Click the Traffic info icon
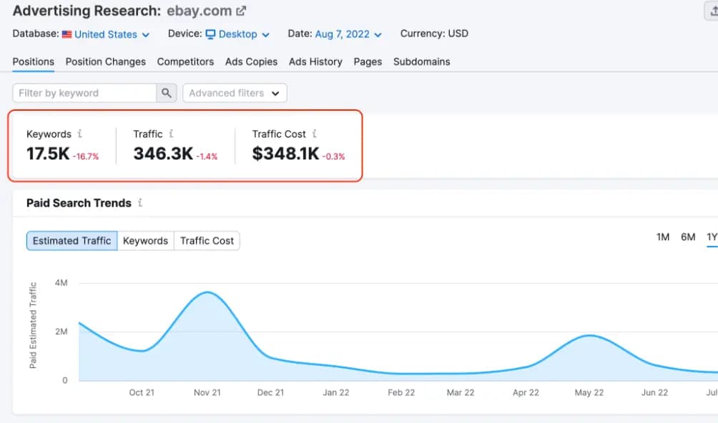Screen dimensions: 718x423 coord(171,134)
